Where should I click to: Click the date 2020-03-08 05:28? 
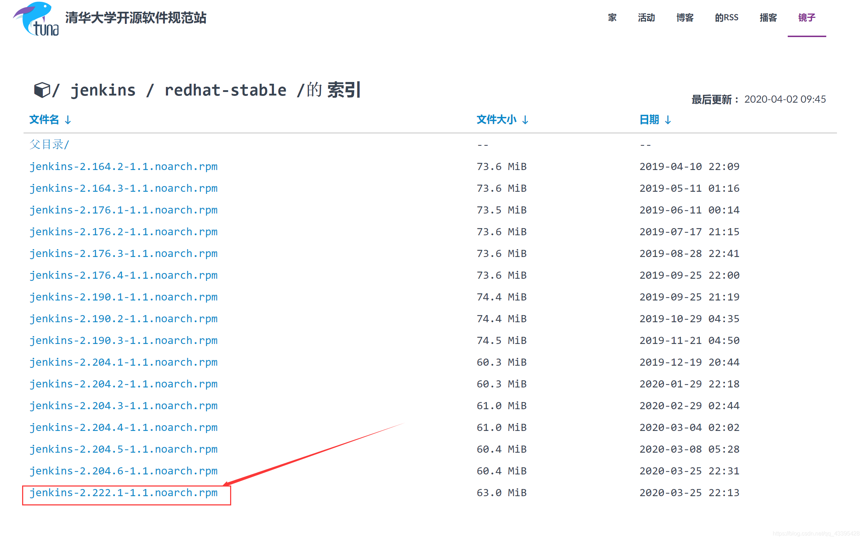689,449
